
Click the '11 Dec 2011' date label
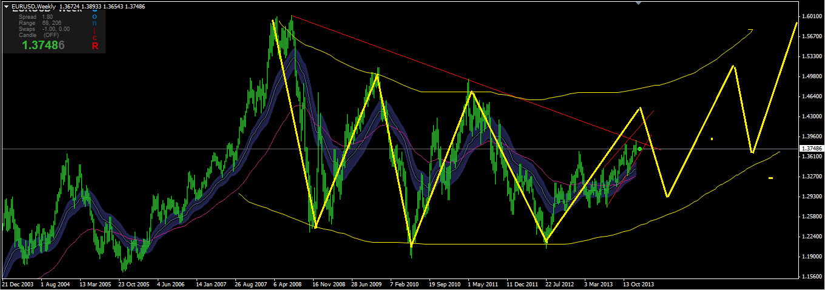click(x=522, y=284)
